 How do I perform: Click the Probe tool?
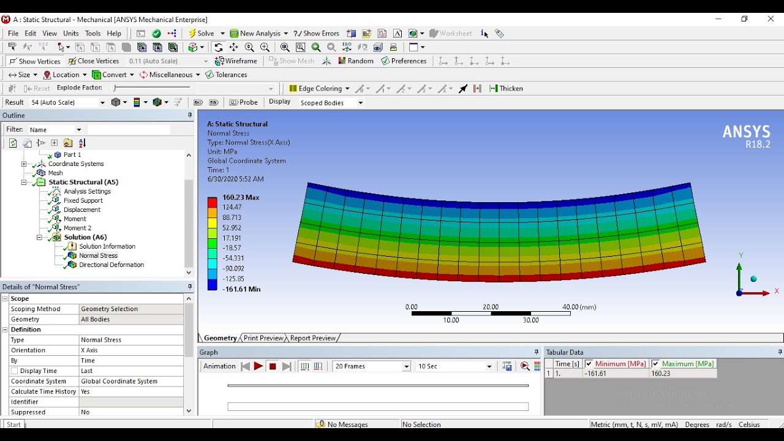[244, 102]
